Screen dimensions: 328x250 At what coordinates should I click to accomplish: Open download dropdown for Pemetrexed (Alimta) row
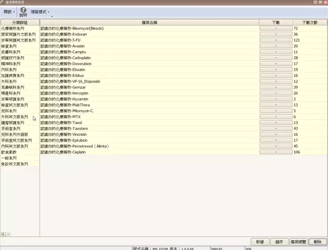click(276, 146)
